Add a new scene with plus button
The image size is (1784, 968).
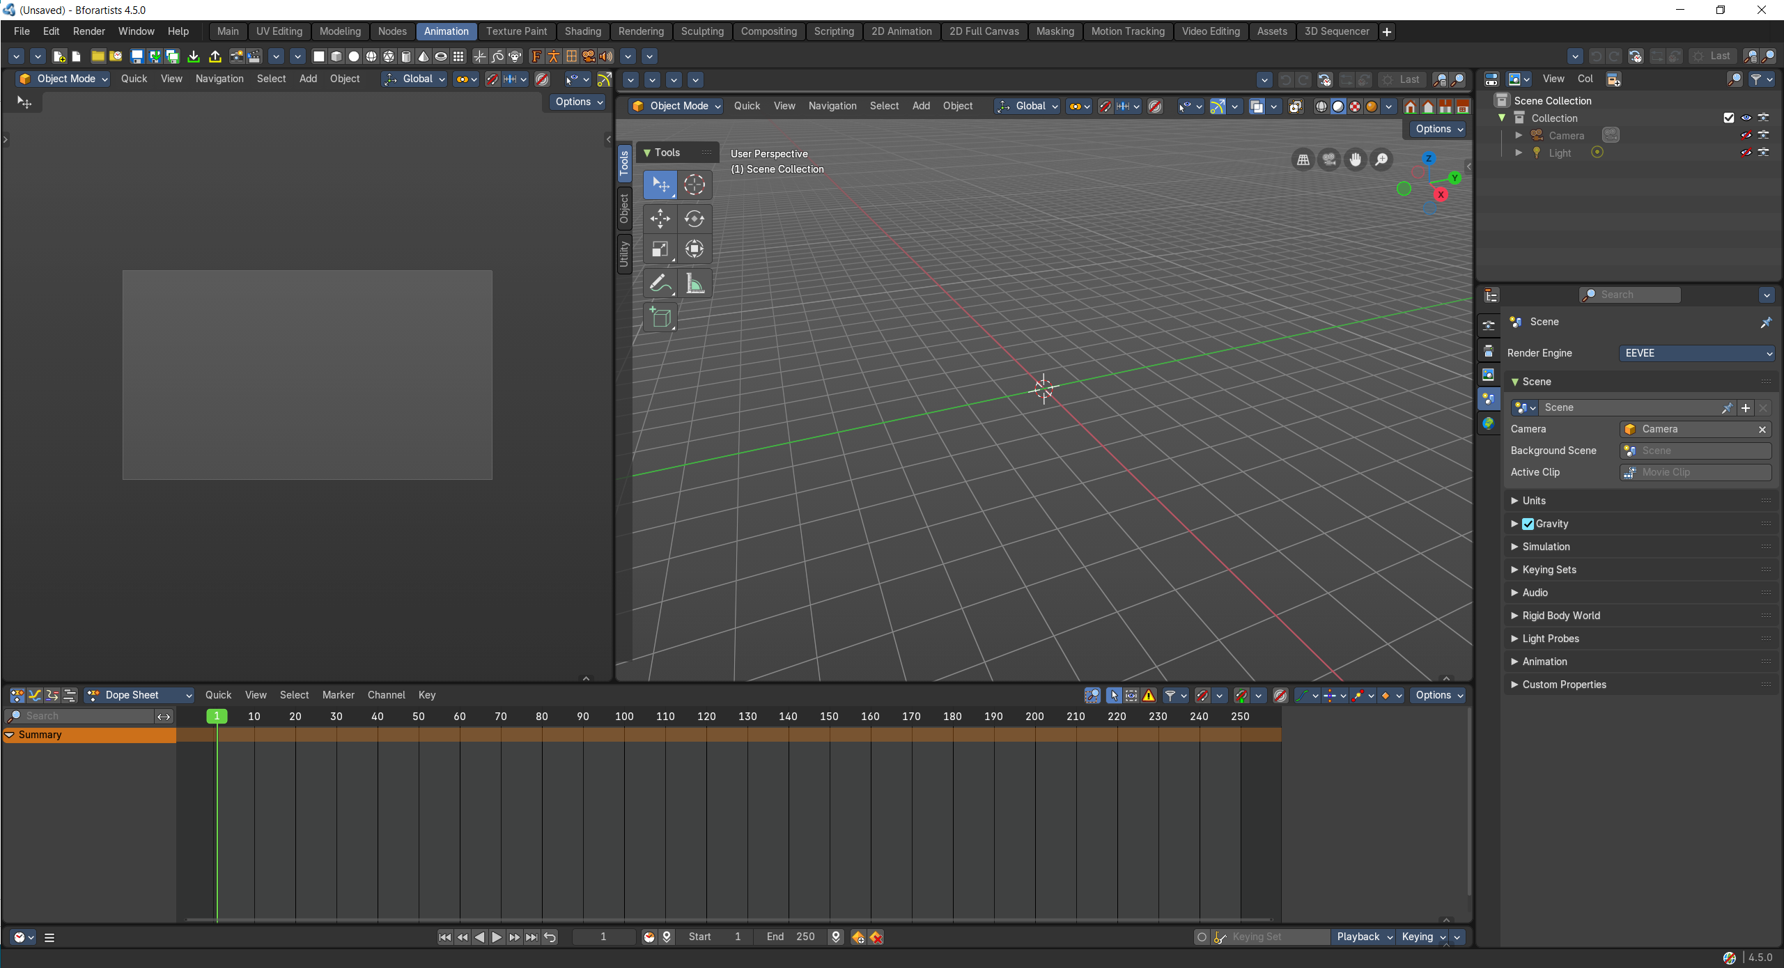point(1746,408)
